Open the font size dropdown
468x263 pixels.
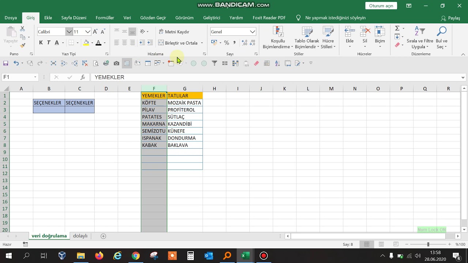pos(88,32)
